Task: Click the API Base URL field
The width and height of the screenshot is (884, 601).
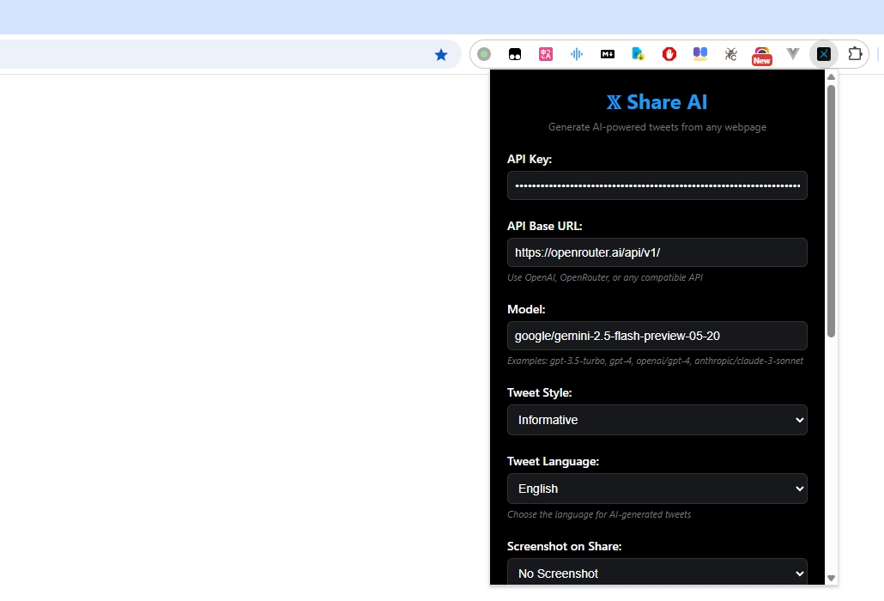Action: tap(657, 252)
